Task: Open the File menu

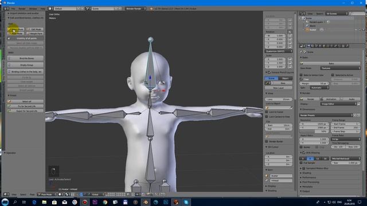Action: pos(13,9)
